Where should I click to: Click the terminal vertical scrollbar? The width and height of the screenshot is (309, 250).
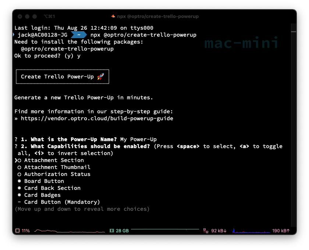294,126
